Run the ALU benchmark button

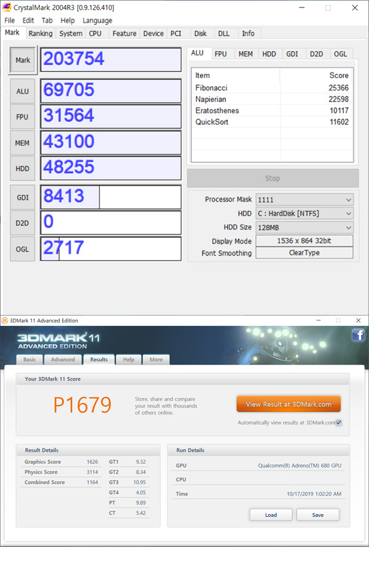tap(23, 92)
